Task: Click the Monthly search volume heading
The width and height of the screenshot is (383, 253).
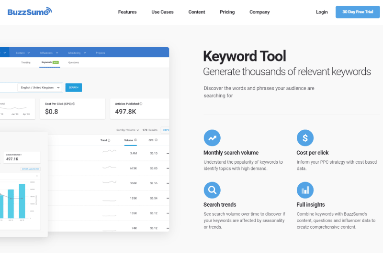Action: point(231,153)
